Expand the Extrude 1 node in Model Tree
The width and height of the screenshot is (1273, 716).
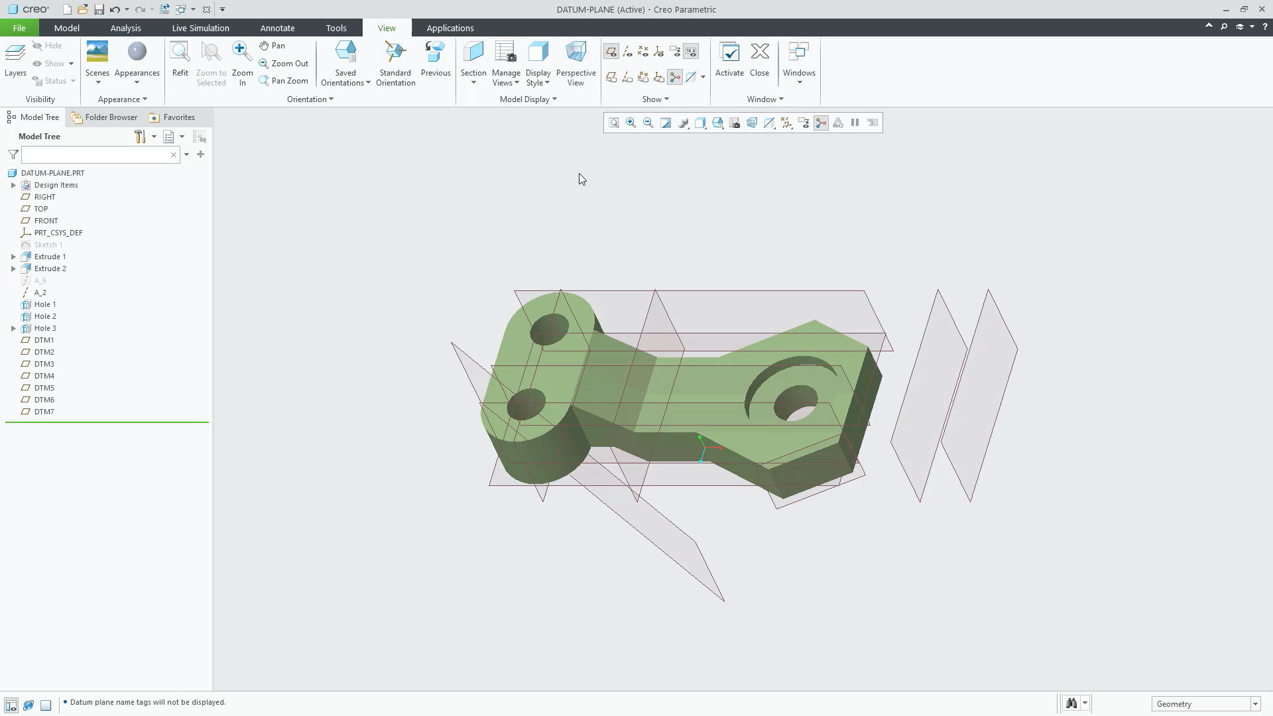point(13,257)
